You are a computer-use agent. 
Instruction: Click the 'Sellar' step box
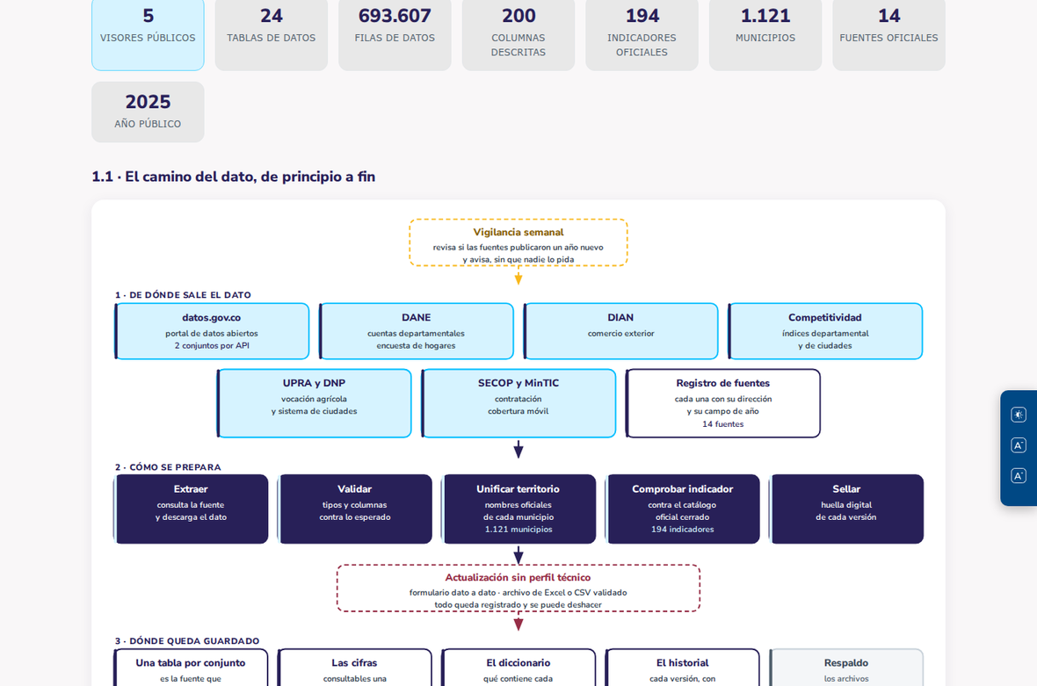coord(846,509)
